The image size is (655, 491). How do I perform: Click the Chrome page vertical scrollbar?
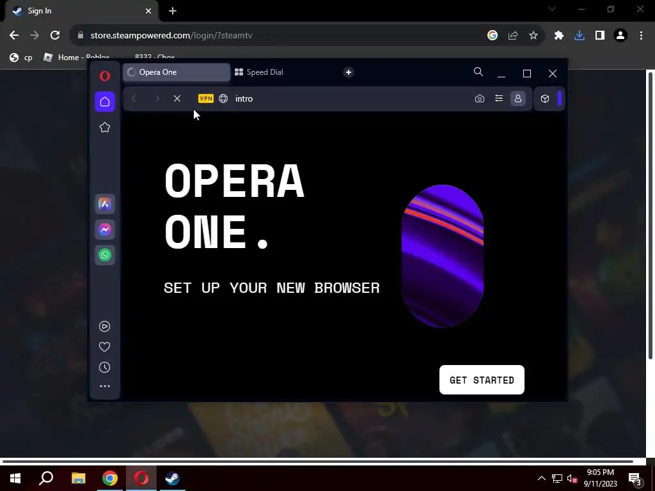tap(650, 215)
